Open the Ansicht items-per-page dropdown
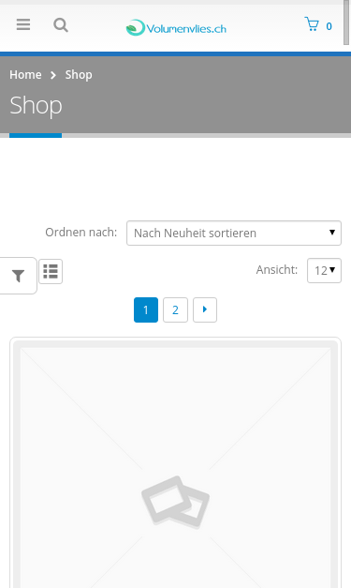The height and width of the screenshot is (588, 351). (324, 270)
